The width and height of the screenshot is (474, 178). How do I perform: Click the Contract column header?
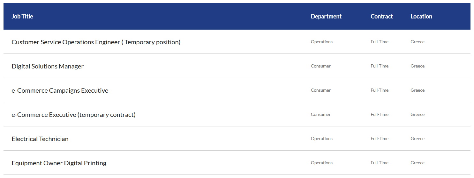(382, 16)
